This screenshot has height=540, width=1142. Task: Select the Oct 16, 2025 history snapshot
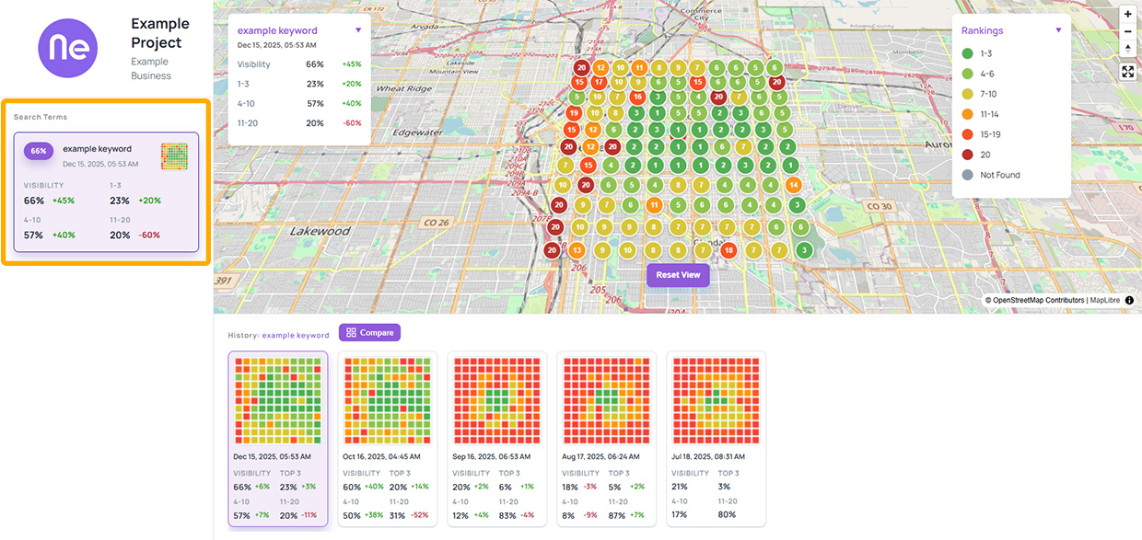[x=387, y=439]
